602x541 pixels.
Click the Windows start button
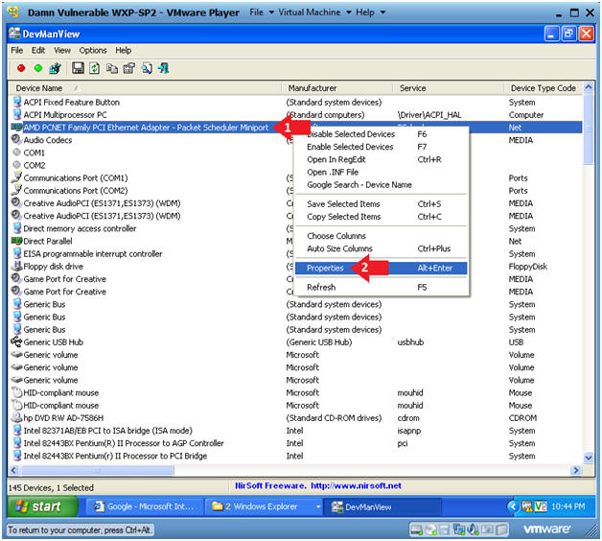point(42,506)
